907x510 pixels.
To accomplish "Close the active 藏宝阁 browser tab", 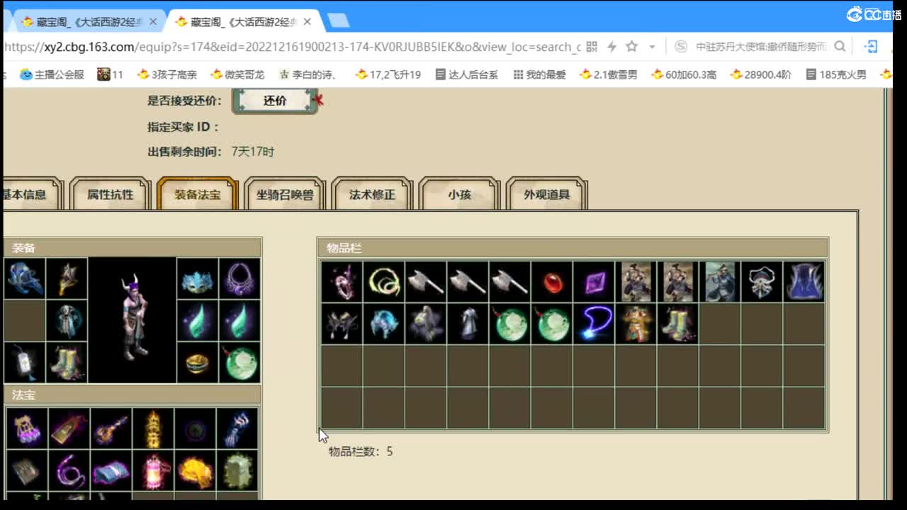I will [308, 22].
